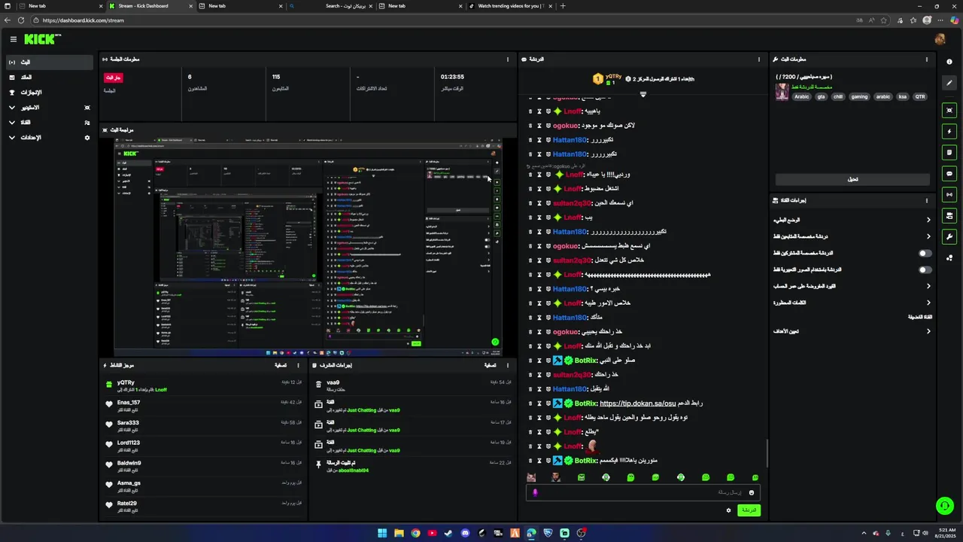Delete the BotRix tip.dokan.sa link message
Viewport: 963px width, 542px height.
coord(530,403)
